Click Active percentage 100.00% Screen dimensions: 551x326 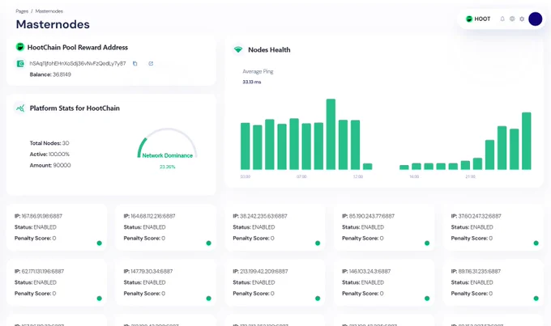[x=59, y=154]
